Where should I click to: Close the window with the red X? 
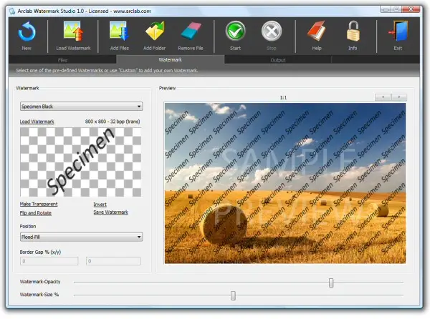[411, 9]
